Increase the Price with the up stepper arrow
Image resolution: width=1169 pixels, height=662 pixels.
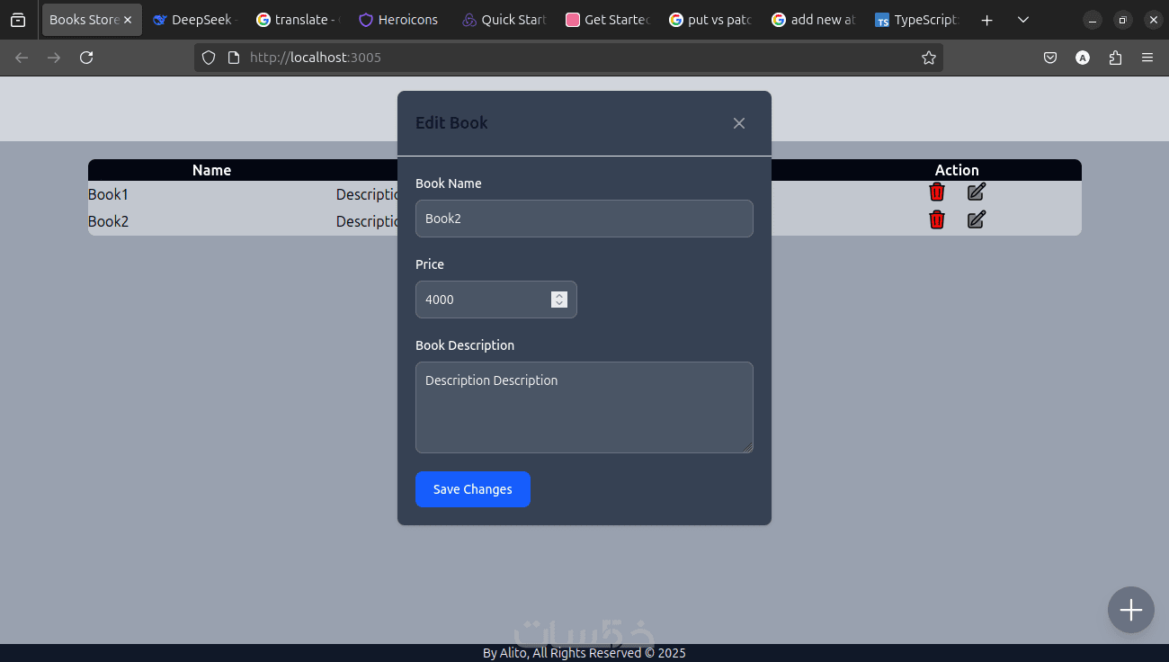559,295
